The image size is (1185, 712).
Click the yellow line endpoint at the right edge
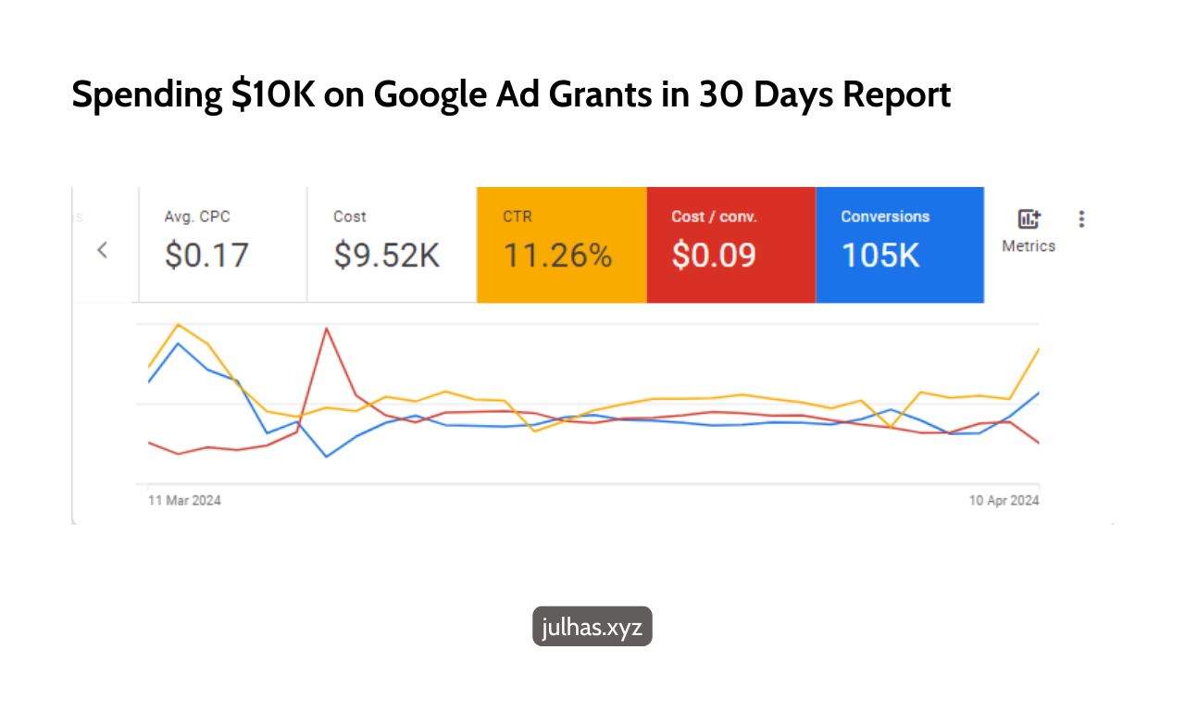tap(1039, 349)
